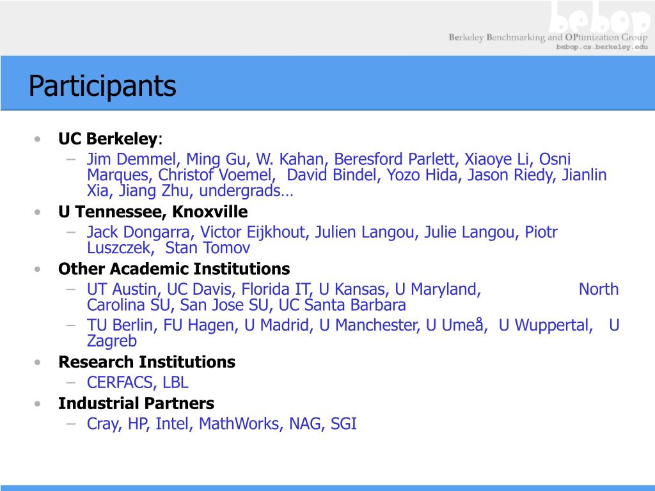
Task: Select the name "Jiang Zhu"
Action: (x=155, y=191)
